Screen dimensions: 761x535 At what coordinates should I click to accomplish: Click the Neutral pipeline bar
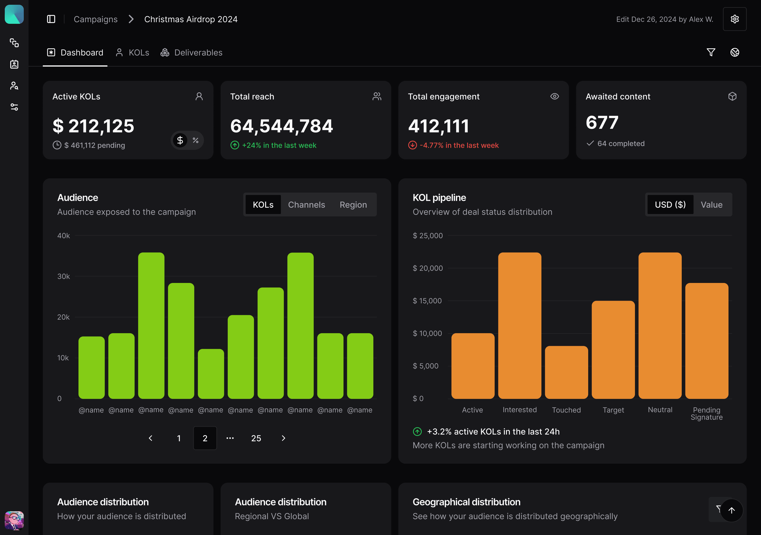[x=660, y=325]
